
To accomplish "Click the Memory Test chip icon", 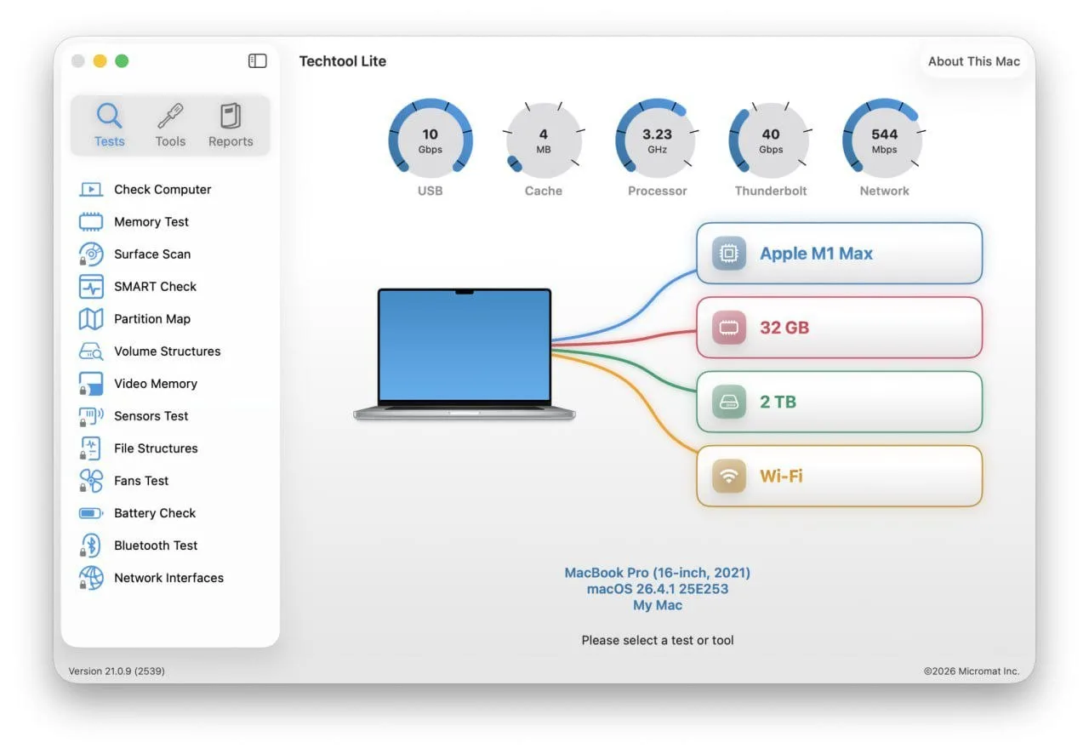I will pyautogui.click(x=91, y=221).
